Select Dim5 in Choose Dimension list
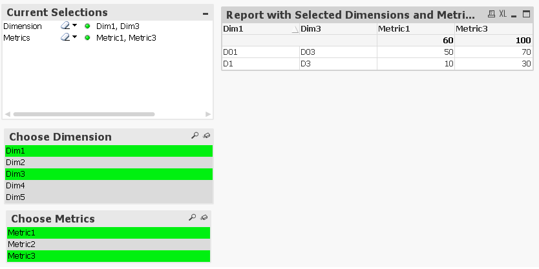 [x=109, y=197]
